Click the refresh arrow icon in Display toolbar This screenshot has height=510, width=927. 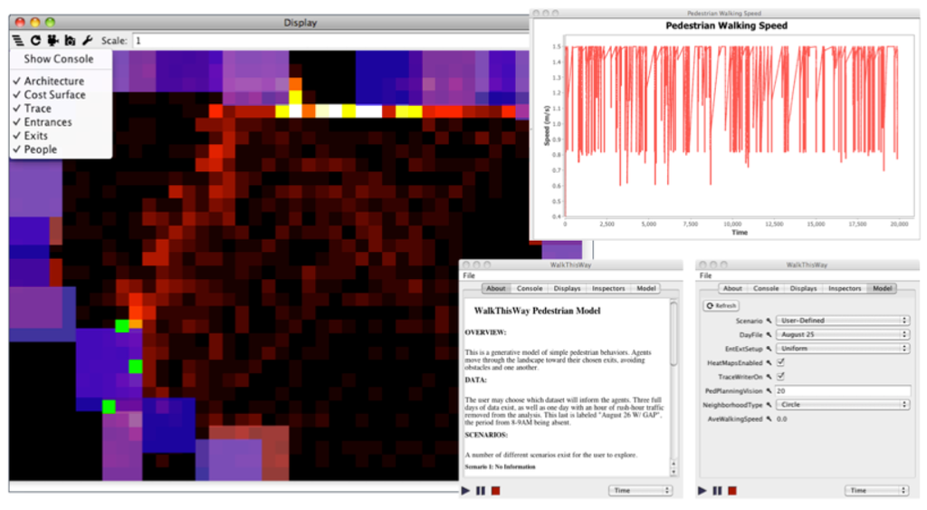[x=35, y=41]
